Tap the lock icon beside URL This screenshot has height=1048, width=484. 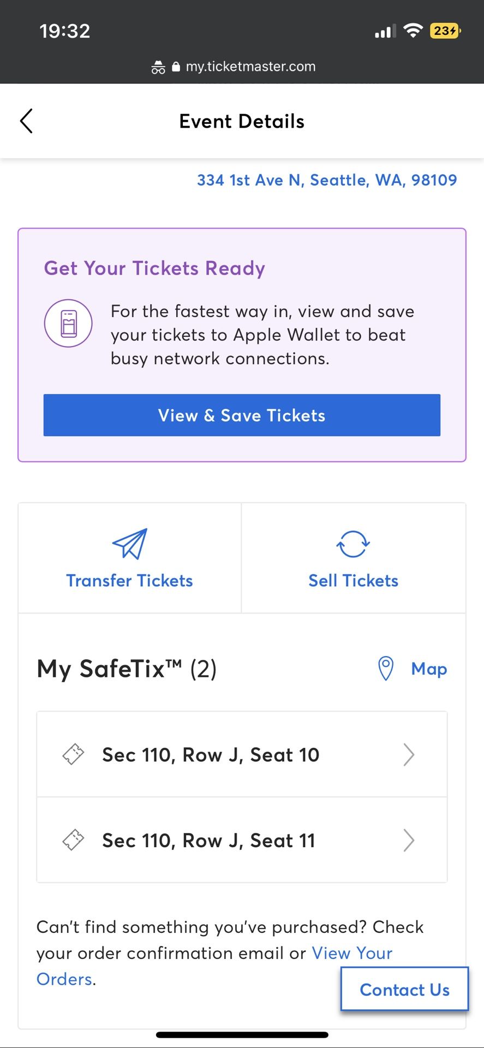176,67
